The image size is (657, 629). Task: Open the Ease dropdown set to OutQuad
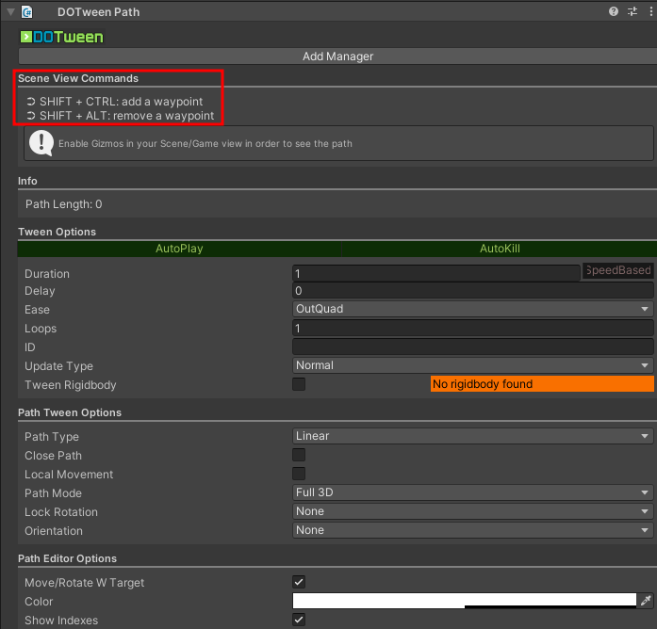pos(472,310)
